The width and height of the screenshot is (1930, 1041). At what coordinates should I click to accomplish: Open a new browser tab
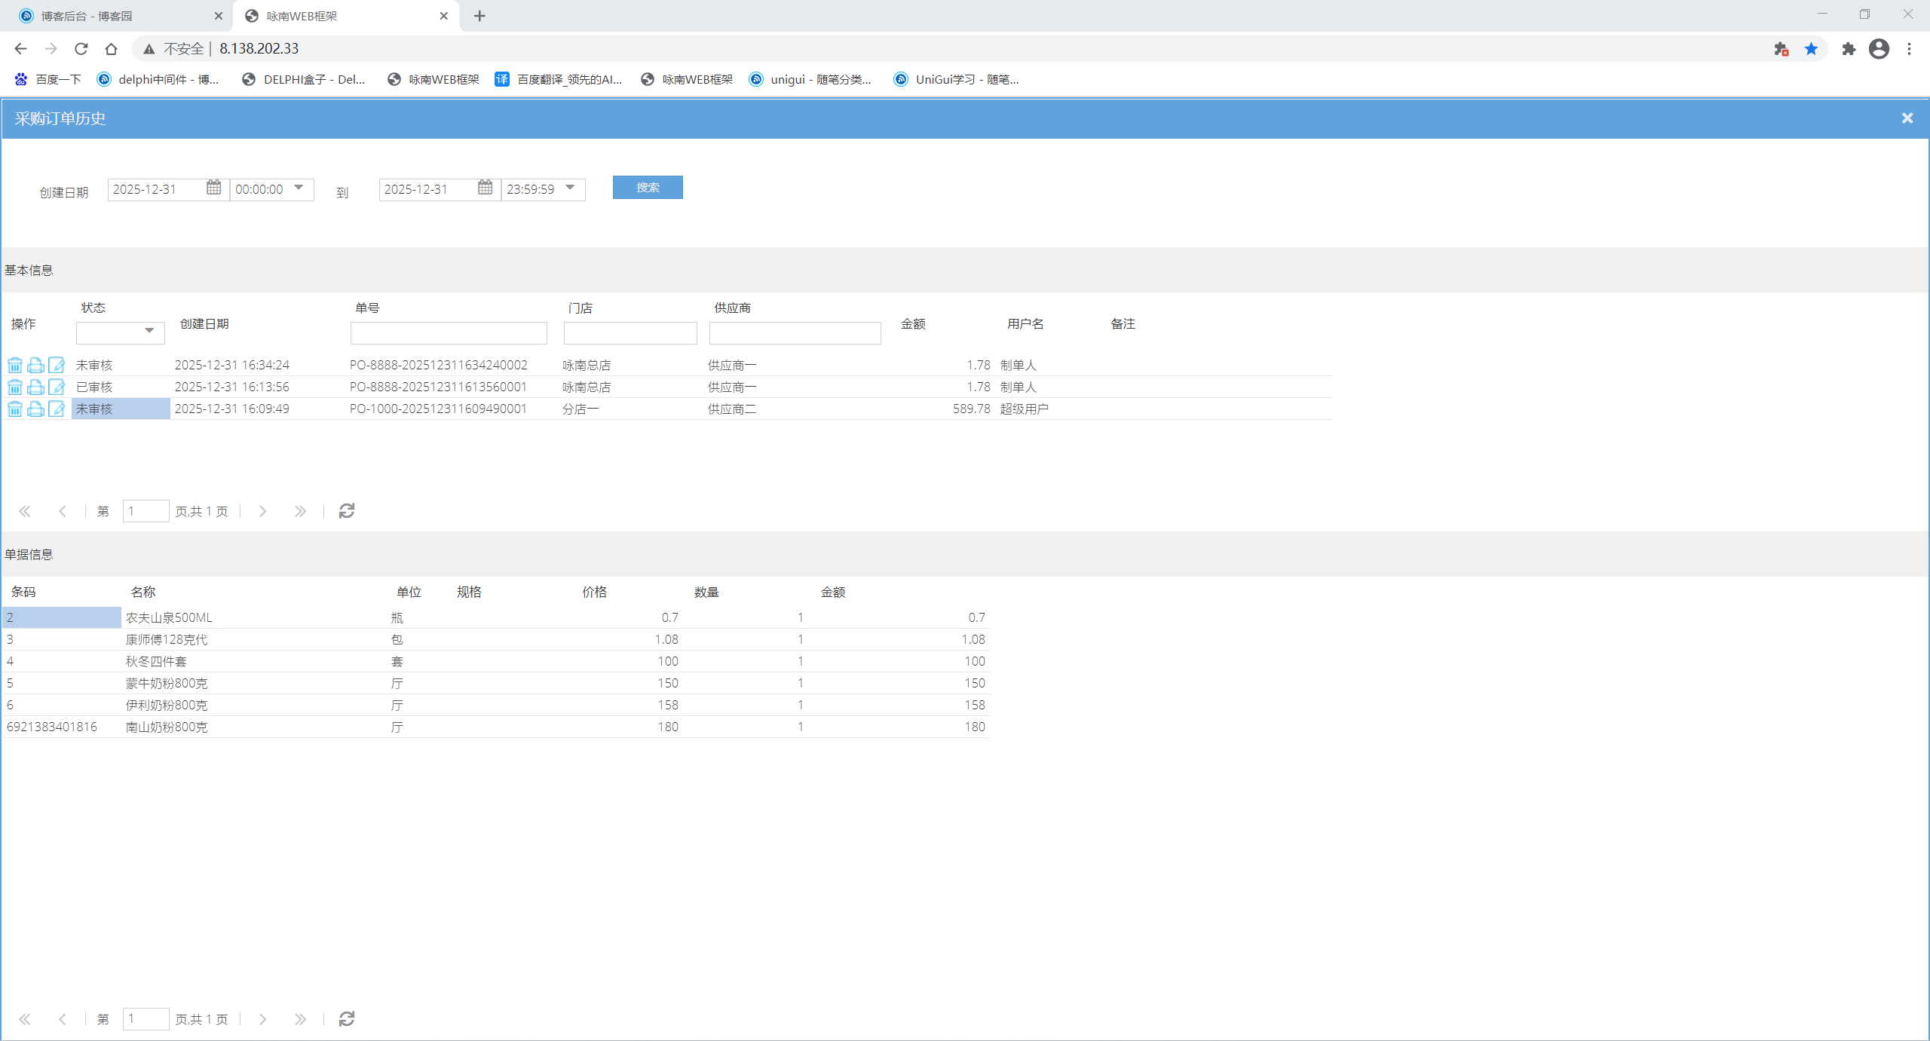tap(479, 16)
